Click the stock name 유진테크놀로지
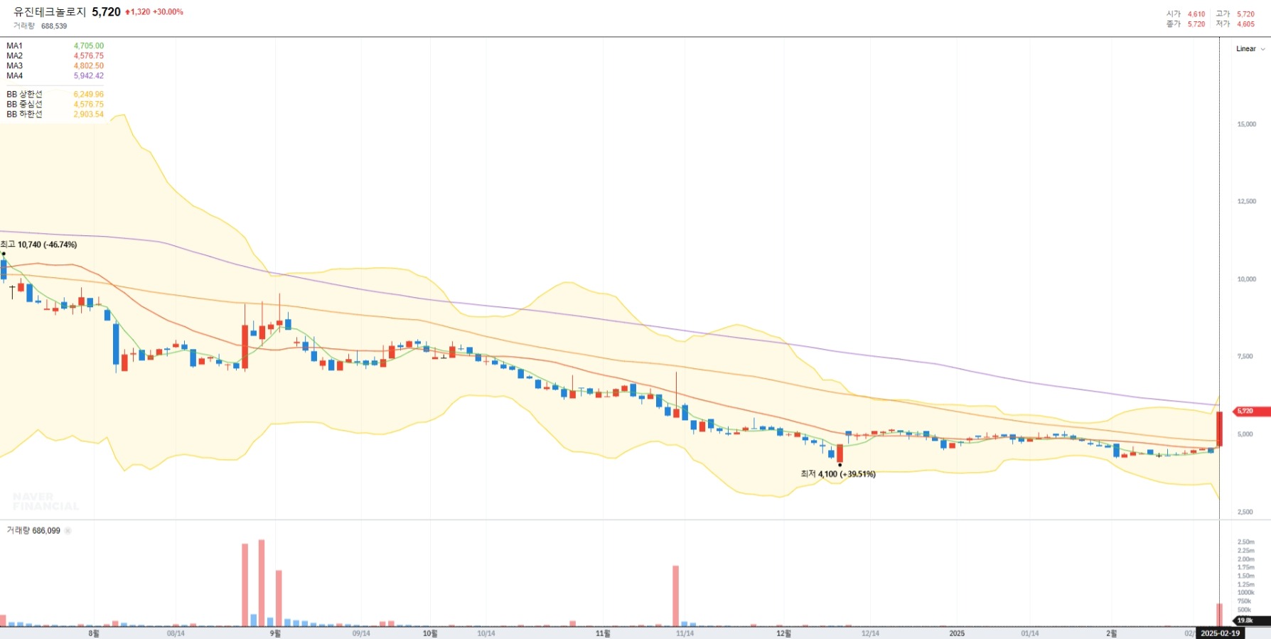Viewport: 1271px width, 639px height. [50, 12]
